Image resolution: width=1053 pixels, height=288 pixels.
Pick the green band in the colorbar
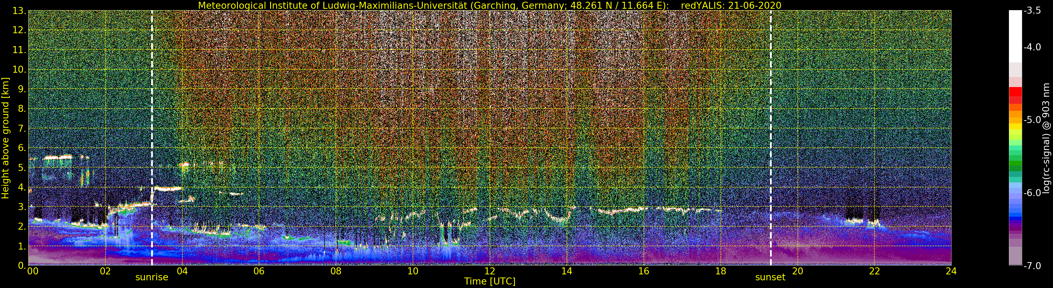pyautogui.click(x=1015, y=165)
